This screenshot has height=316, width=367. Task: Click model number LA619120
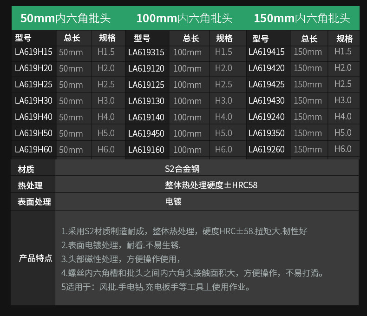(146, 69)
